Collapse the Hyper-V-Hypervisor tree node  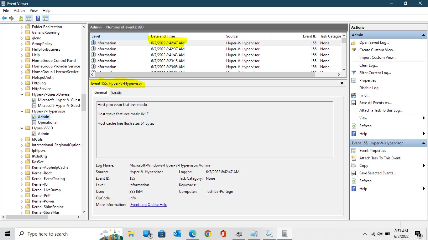(x=22, y=111)
